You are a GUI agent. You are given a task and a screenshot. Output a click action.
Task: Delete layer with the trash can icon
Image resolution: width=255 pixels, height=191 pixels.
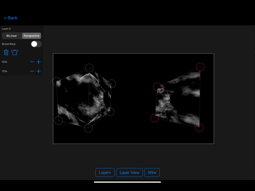tap(6, 52)
